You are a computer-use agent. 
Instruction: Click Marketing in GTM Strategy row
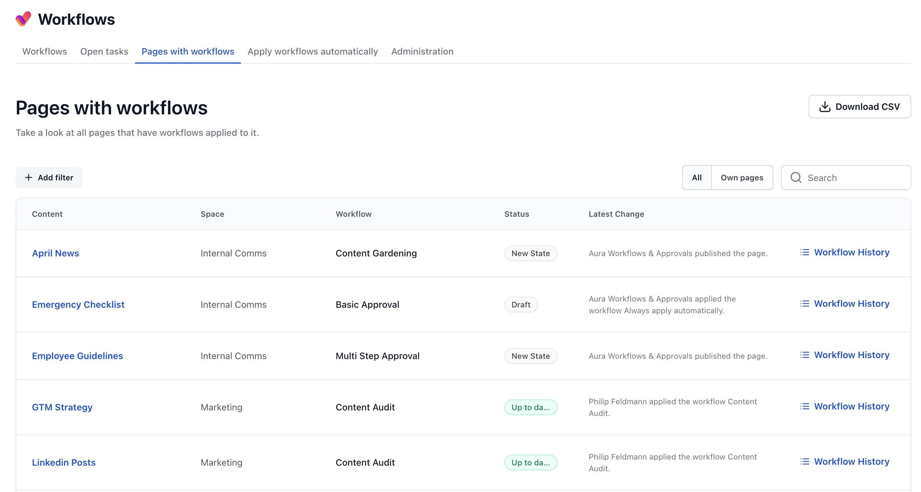[x=221, y=408]
